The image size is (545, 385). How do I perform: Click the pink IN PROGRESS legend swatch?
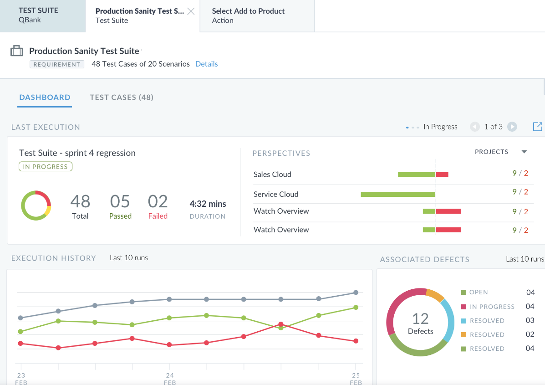(464, 307)
